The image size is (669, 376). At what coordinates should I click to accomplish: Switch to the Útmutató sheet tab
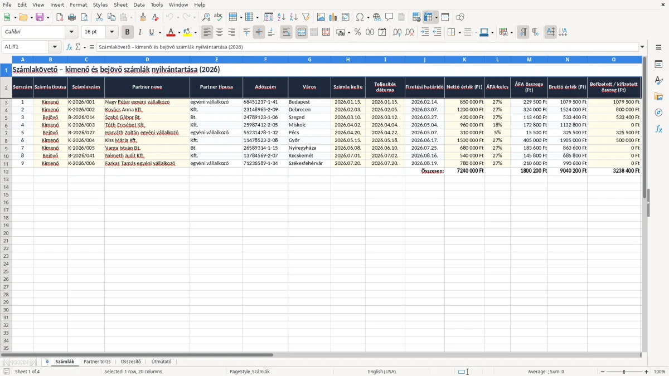click(162, 362)
